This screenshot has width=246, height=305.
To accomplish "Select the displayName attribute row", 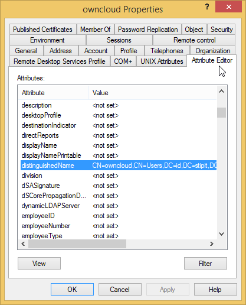I will tap(119, 145).
